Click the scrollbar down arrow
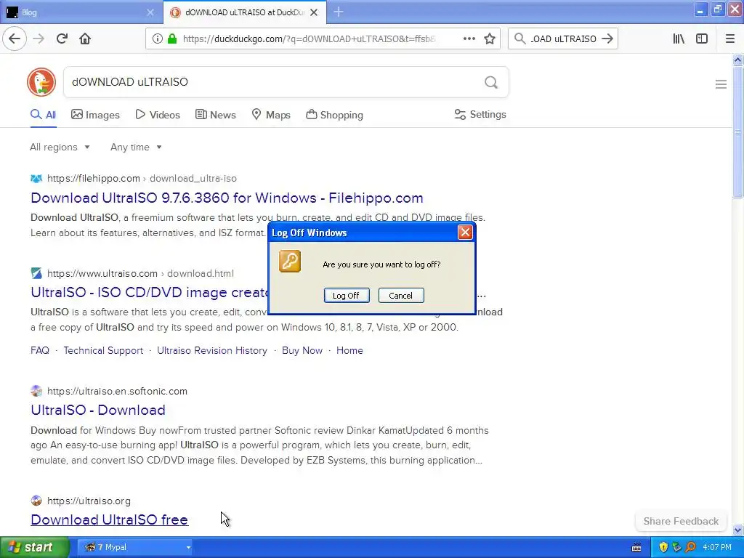Screen dimensions: 744x558 pos(737,530)
